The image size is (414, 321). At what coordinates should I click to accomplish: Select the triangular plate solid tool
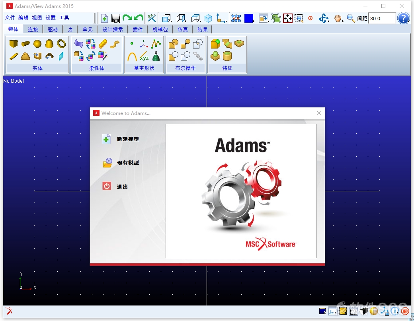(x=25, y=56)
